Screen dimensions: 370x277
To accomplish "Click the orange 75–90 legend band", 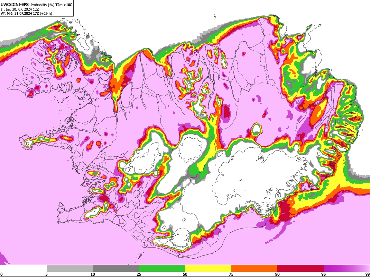I will point(254,269).
